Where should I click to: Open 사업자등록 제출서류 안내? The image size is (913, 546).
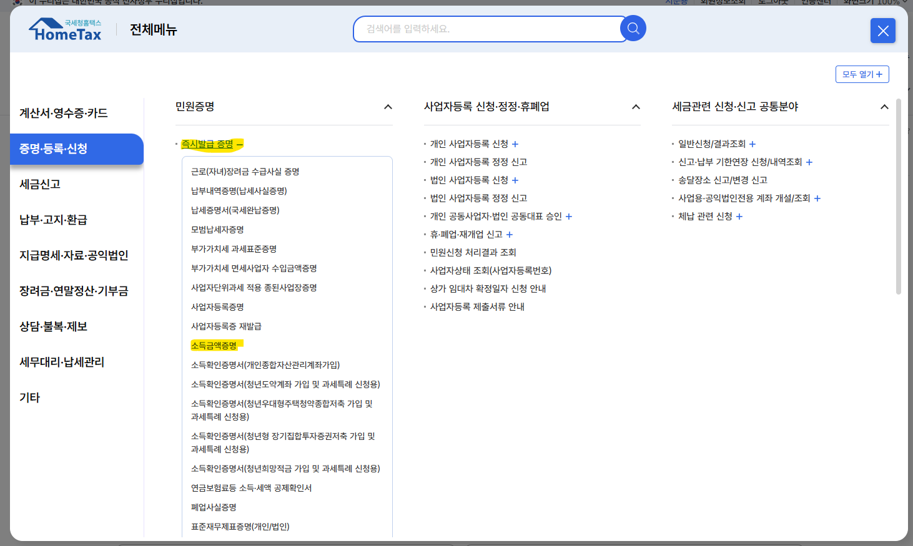(477, 307)
